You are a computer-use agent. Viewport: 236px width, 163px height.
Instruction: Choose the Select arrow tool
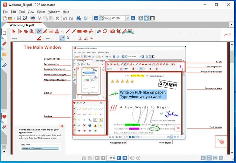[14, 32]
